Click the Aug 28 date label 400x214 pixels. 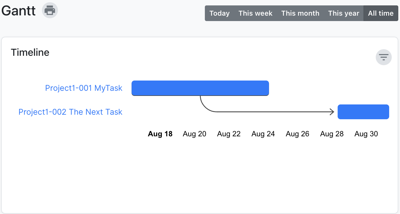332,134
